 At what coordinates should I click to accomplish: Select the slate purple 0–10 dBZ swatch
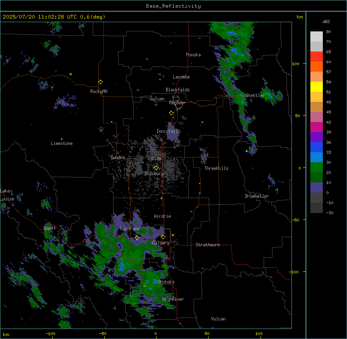(x=316, y=188)
